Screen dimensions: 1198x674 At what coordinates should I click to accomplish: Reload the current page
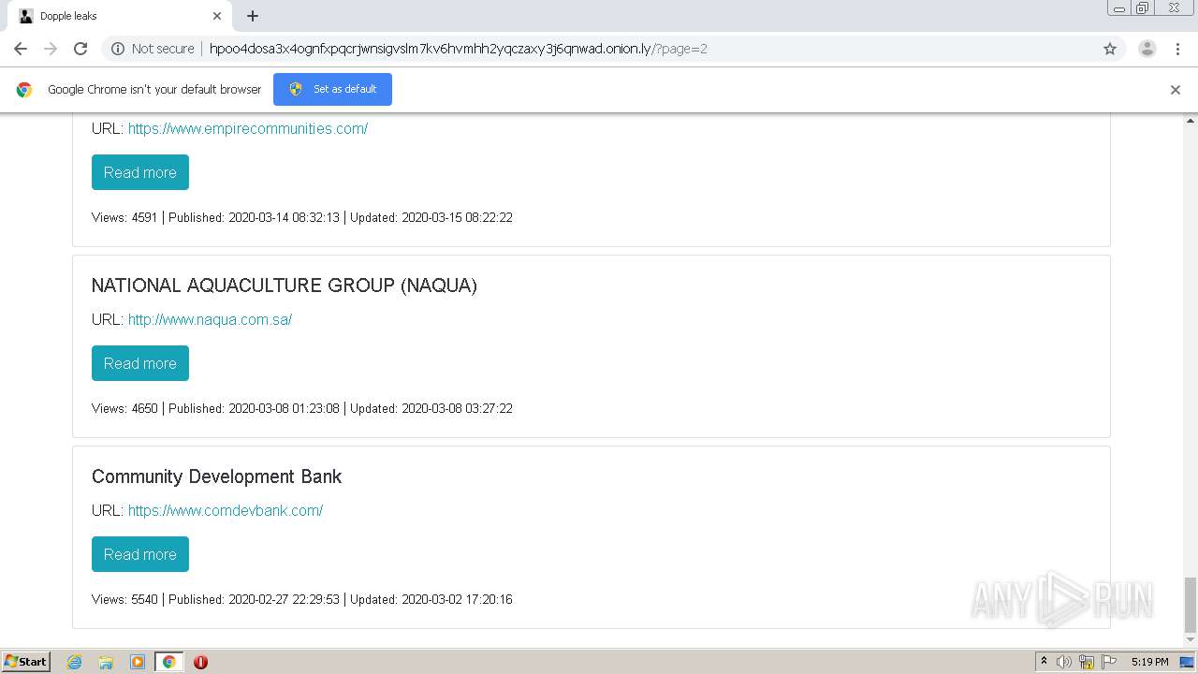tap(80, 49)
